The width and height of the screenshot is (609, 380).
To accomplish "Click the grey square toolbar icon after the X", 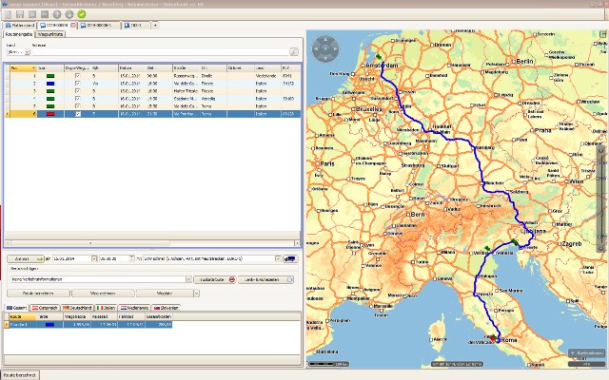I will pos(45,15).
